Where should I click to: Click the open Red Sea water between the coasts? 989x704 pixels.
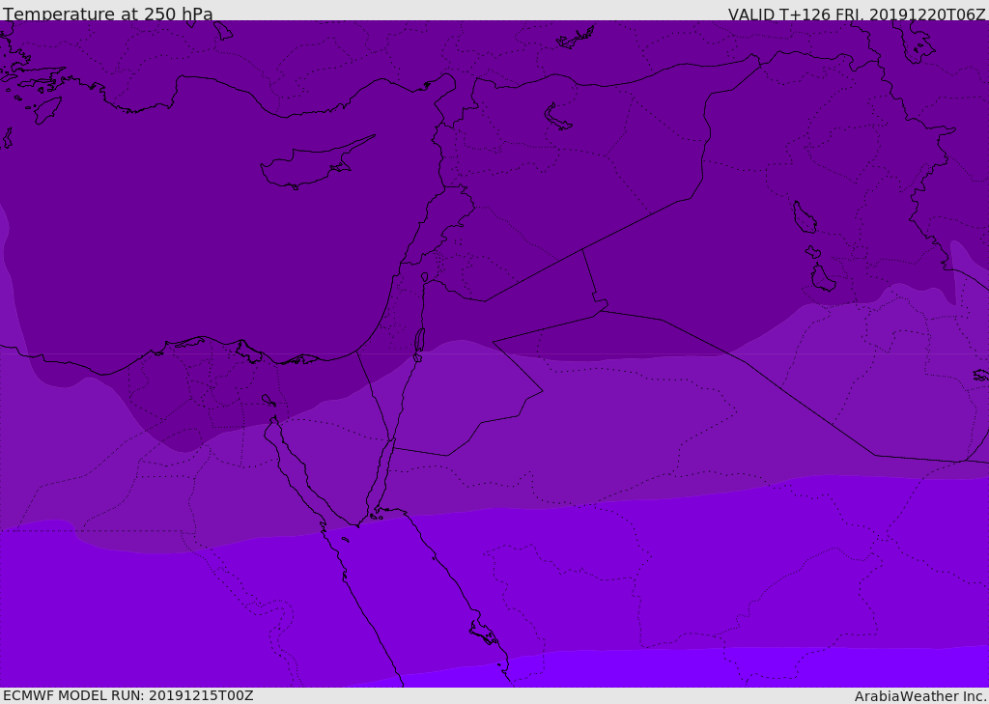pyautogui.click(x=406, y=599)
